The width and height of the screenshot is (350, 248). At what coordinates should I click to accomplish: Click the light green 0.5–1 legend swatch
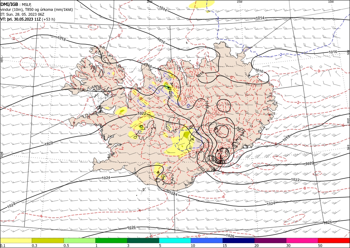[79, 240]
